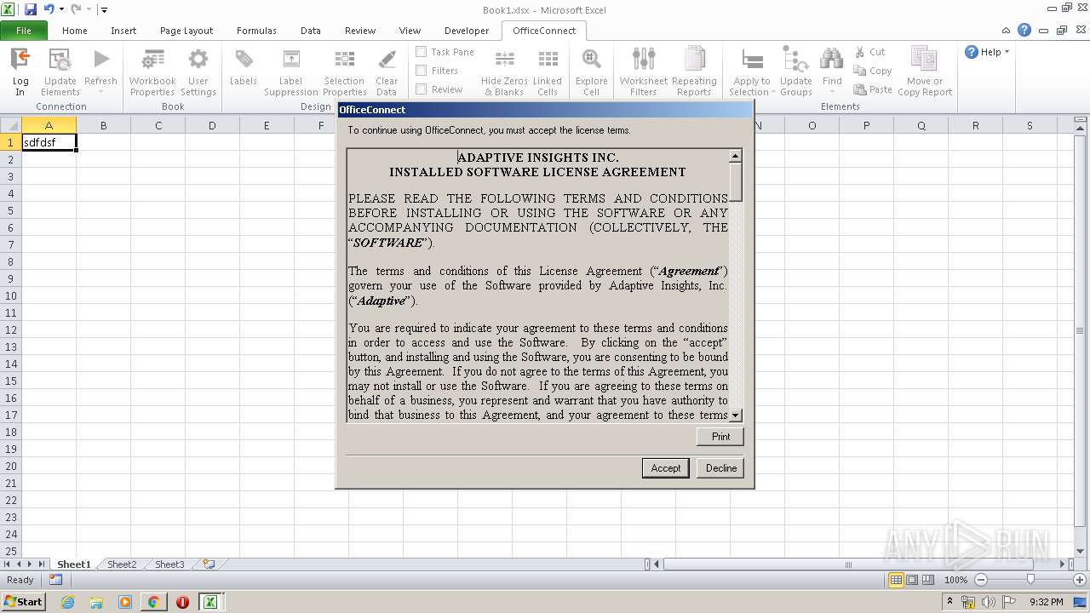Click the zoom in plus button
This screenshot has width=1090, height=613.
pos(1080,580)
